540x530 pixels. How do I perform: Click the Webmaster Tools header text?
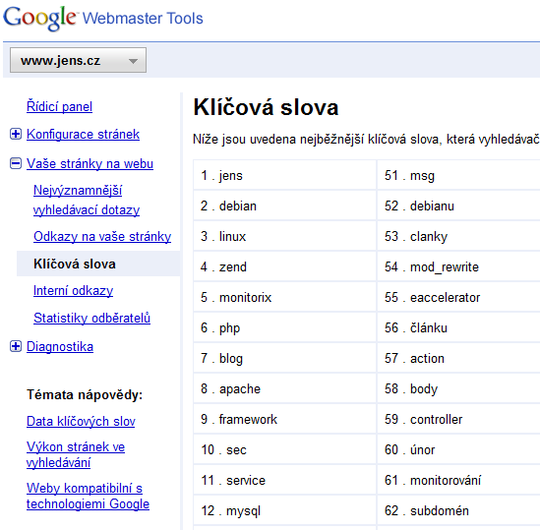point(143,19)
